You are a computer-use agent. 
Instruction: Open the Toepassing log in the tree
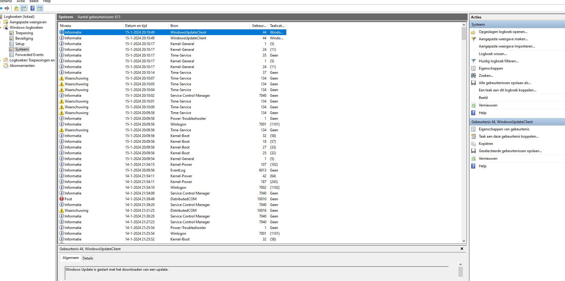pyautogui.click(x=24, y=33)
